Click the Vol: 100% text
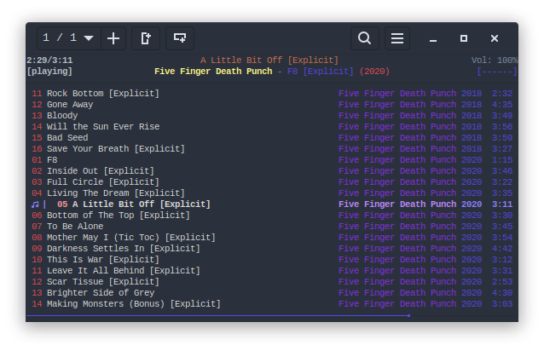Image resolution: width=544 pixels, height=351 pixels. coord(495,60)
